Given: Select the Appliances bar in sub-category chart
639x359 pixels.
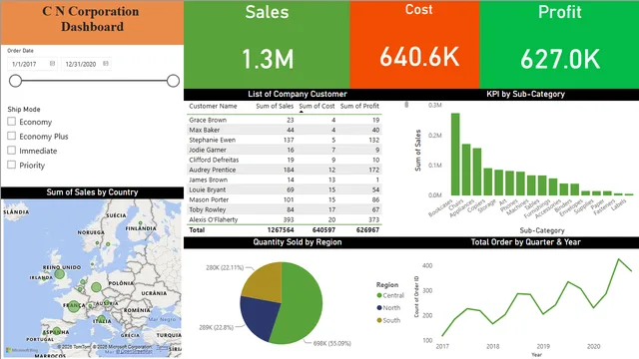Looking at the screenshot, I should 477,172.
